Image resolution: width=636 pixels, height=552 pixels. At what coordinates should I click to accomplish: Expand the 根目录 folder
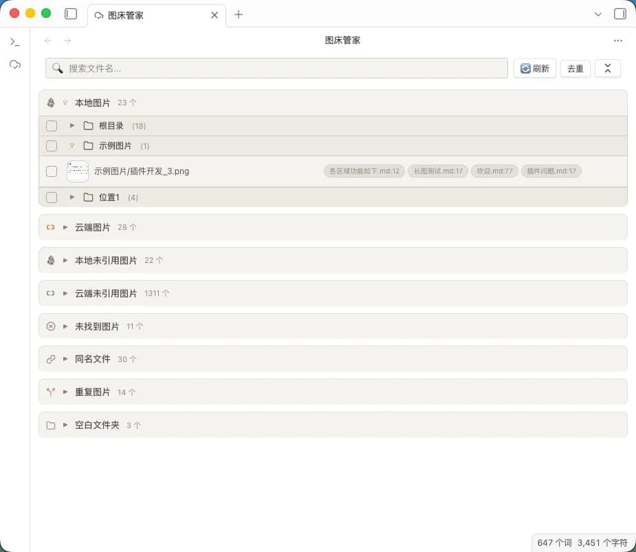click(x=72, y=125)
